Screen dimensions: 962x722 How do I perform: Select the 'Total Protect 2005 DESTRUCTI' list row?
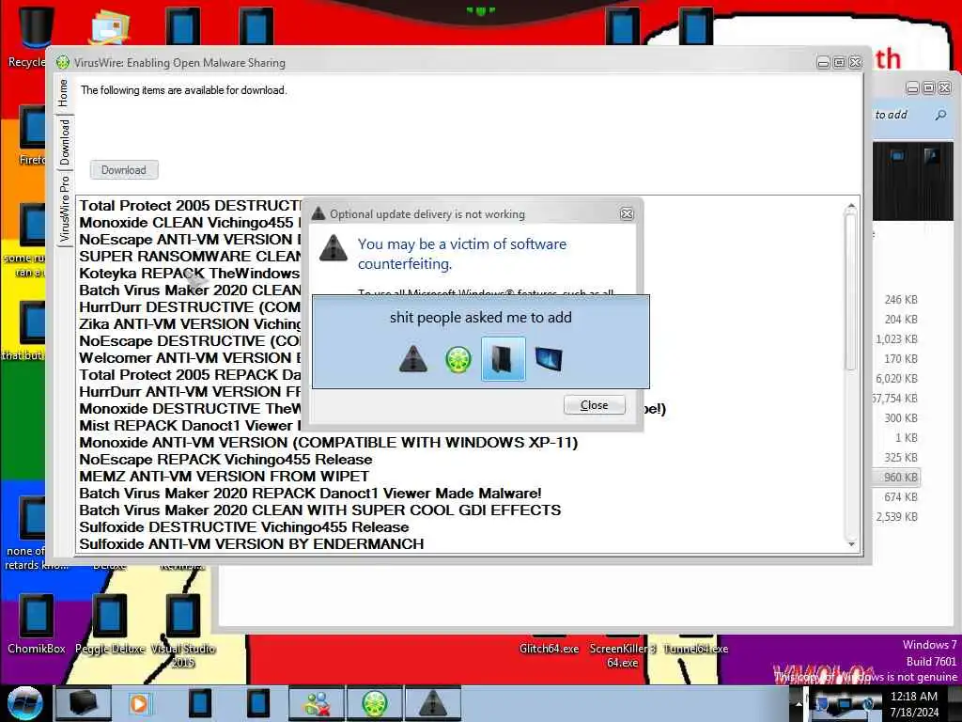point(190,206)
